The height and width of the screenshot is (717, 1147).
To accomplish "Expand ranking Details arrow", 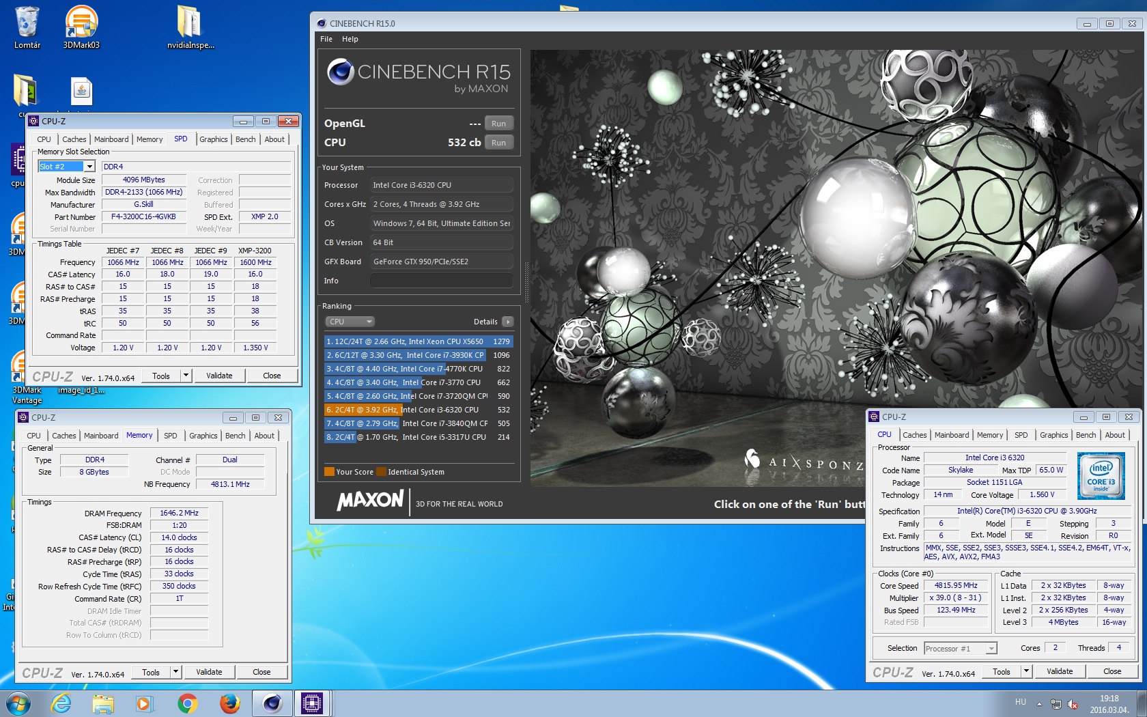I will tap(508, 322).
